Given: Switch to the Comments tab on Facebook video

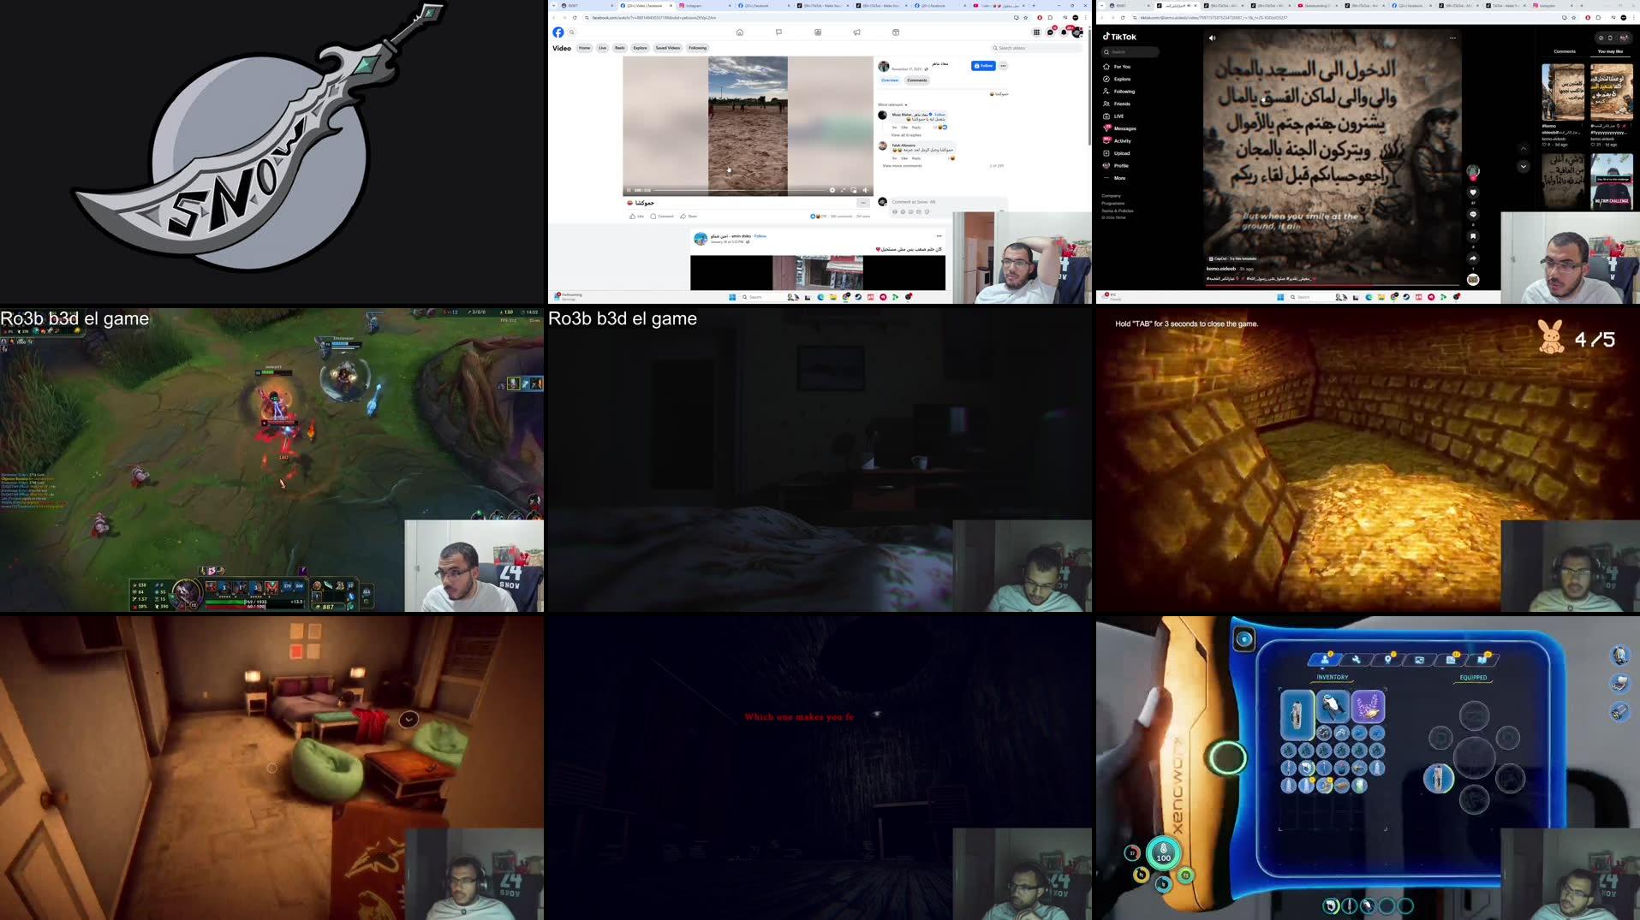Looking at the screenshot, I should [917, 80].
